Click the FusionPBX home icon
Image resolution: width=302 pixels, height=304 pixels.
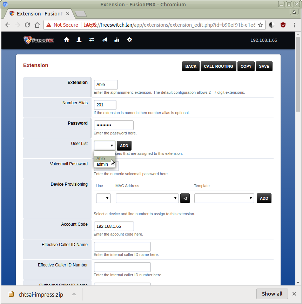pos(67,40)
